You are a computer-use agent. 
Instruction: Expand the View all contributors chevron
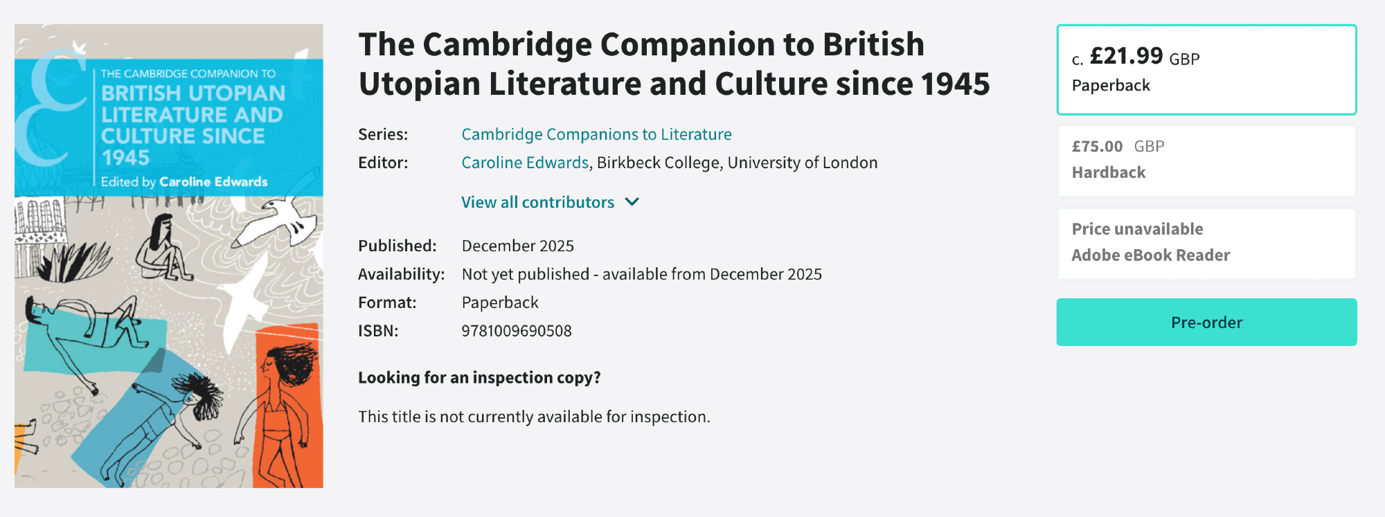[632, 202]
